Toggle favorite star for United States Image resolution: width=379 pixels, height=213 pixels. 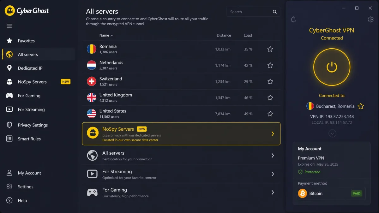coord(270,114)
